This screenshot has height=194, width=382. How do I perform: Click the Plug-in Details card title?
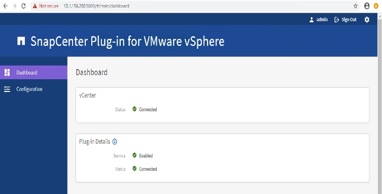tap(94, 142)
